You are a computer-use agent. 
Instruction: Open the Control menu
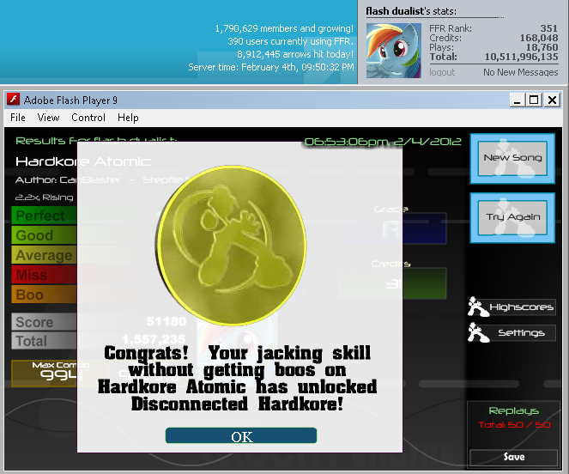(x=88, y=118)
